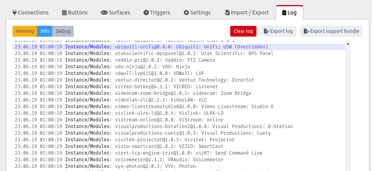Click the videocom-zoom-bridge@1.0.1 entry
Viewport: 372px width, 171px height.
point(179,93)
